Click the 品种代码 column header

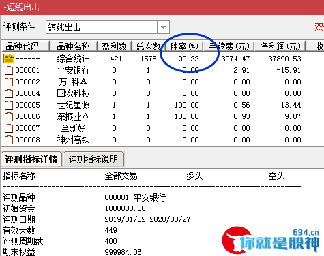tap(22, 46)
